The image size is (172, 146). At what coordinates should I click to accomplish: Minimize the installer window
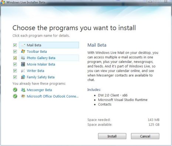point(150,1)
